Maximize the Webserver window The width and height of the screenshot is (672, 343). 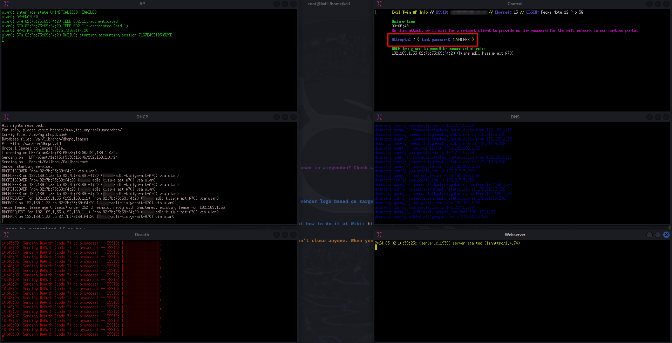point(658,235)
